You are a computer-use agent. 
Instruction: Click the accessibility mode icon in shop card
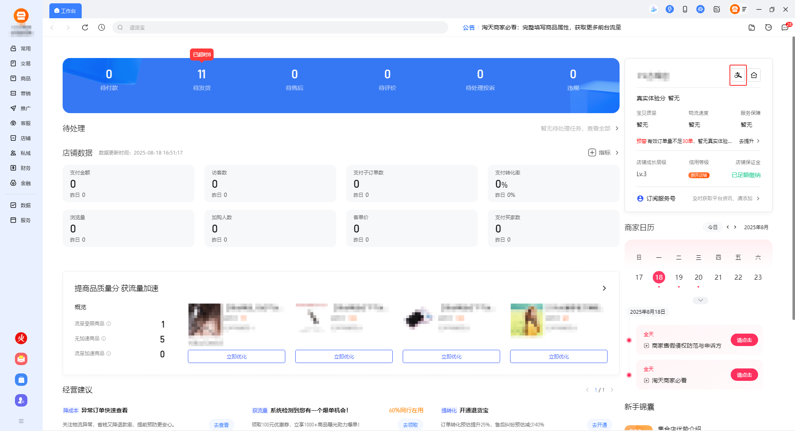coord(738,75)
